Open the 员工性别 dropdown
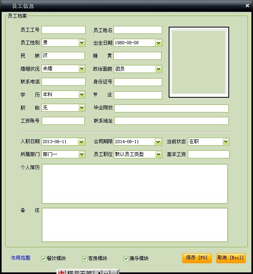Viewport: 253px width, 274px height. [82, 43]
